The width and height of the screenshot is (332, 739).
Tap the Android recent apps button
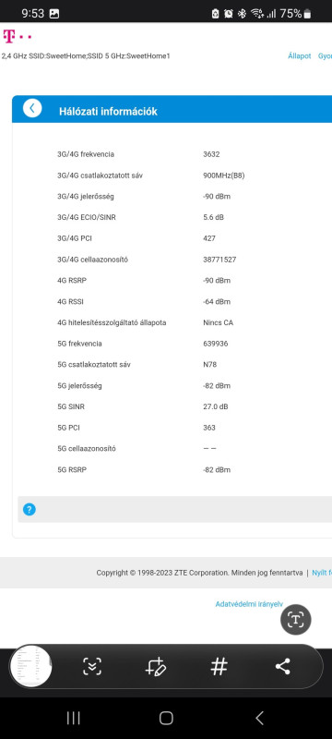73,718
